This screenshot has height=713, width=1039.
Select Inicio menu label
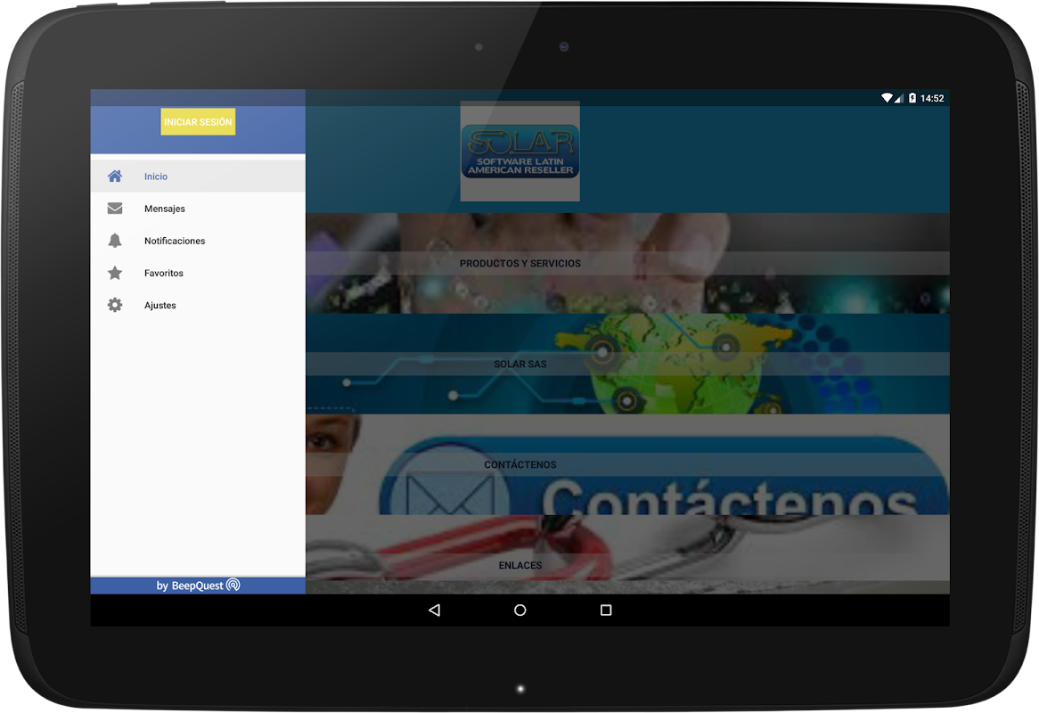[x=156, y=176]
